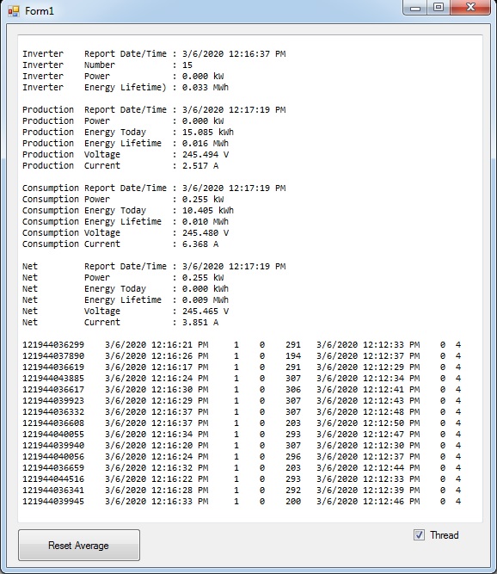Toggle the Thread checkbox
497x574 pixels.
tap(419, 534)
